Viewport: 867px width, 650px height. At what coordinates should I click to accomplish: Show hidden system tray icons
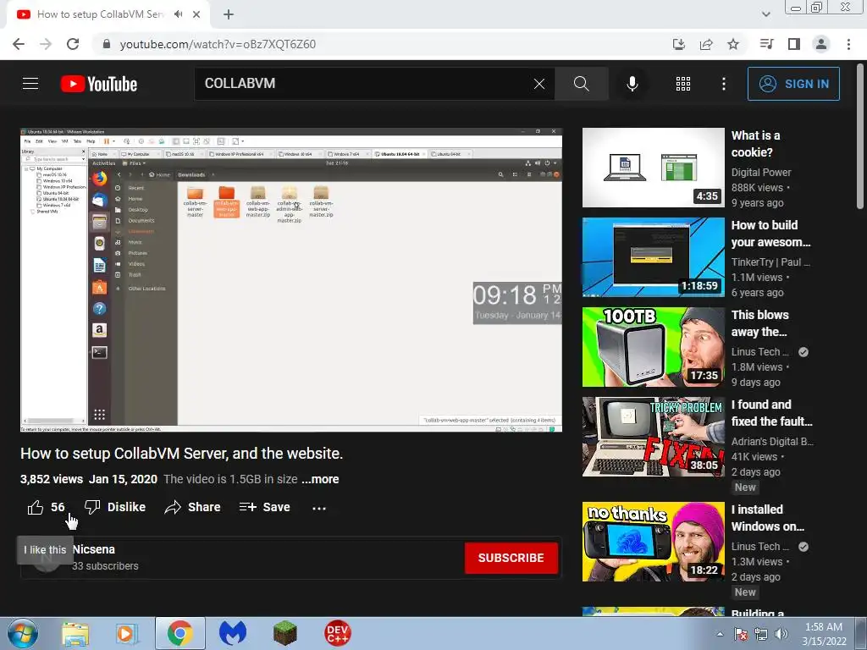tap(720, 634)
